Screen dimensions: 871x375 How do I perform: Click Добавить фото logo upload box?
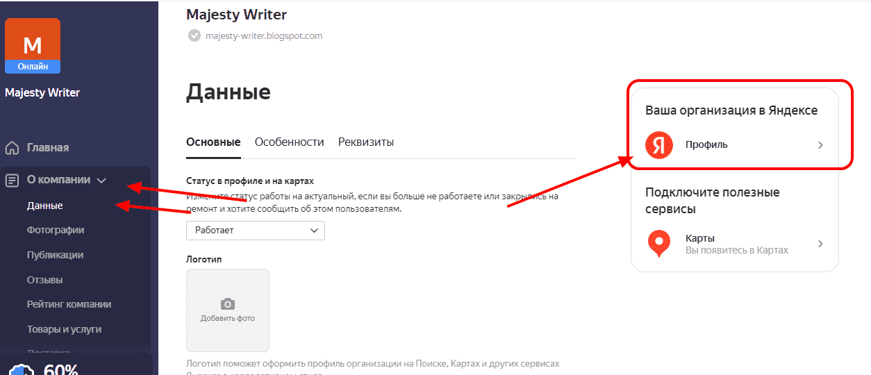(x=228, y=310)
